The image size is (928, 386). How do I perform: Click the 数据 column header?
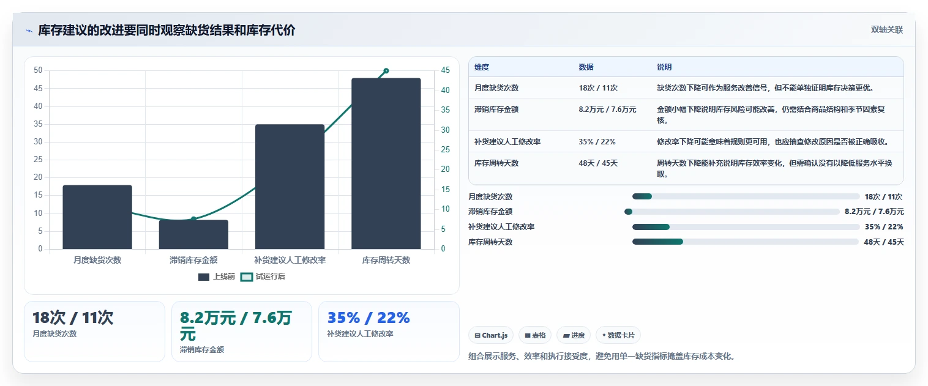586,67
